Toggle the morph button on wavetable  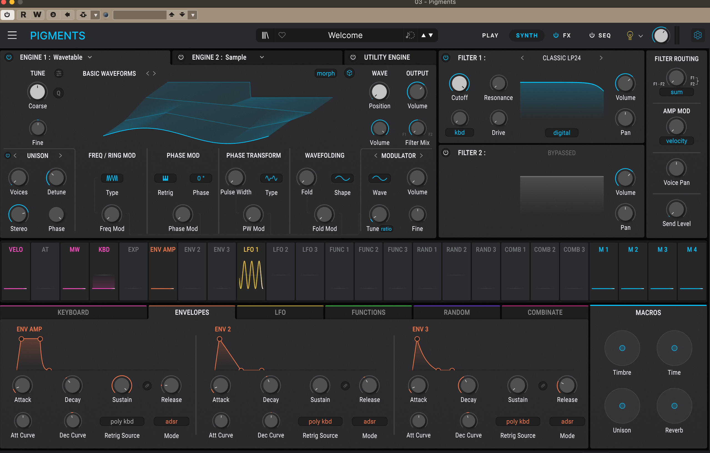(326, 74)
